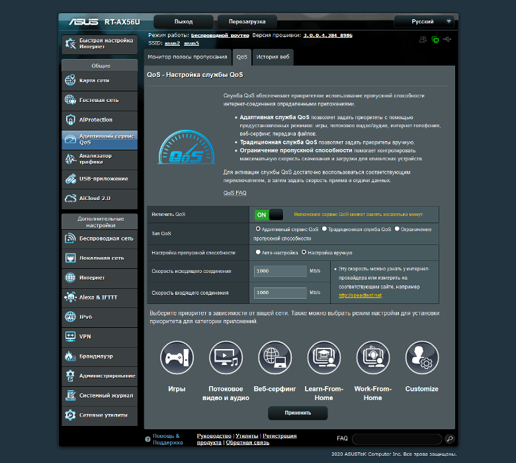
Task: Open the System Log (Системный журнал) icon
Action: click(x=70, y=395)
